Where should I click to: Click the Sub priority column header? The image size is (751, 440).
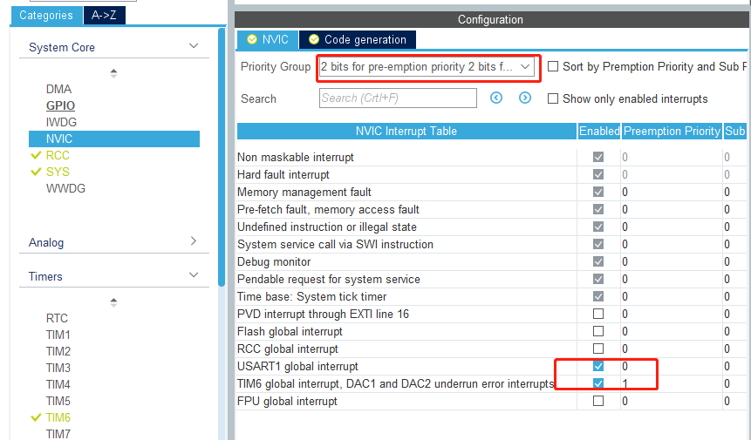(735, 131)
